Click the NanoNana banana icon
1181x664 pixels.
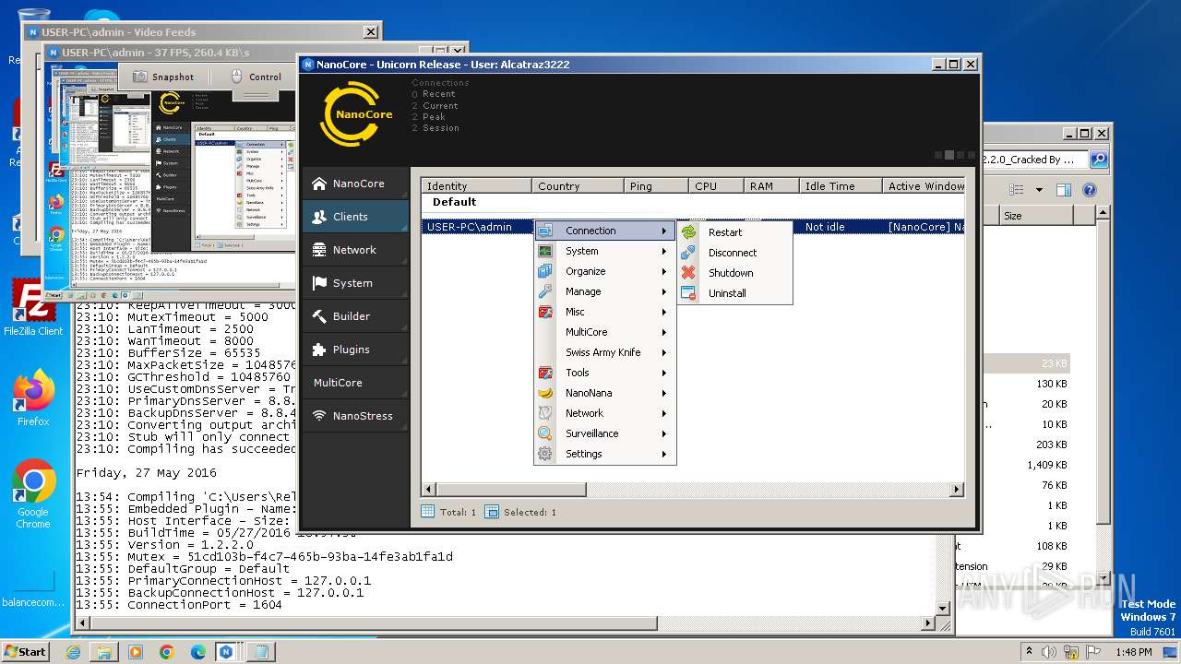[x=545, y=393]
